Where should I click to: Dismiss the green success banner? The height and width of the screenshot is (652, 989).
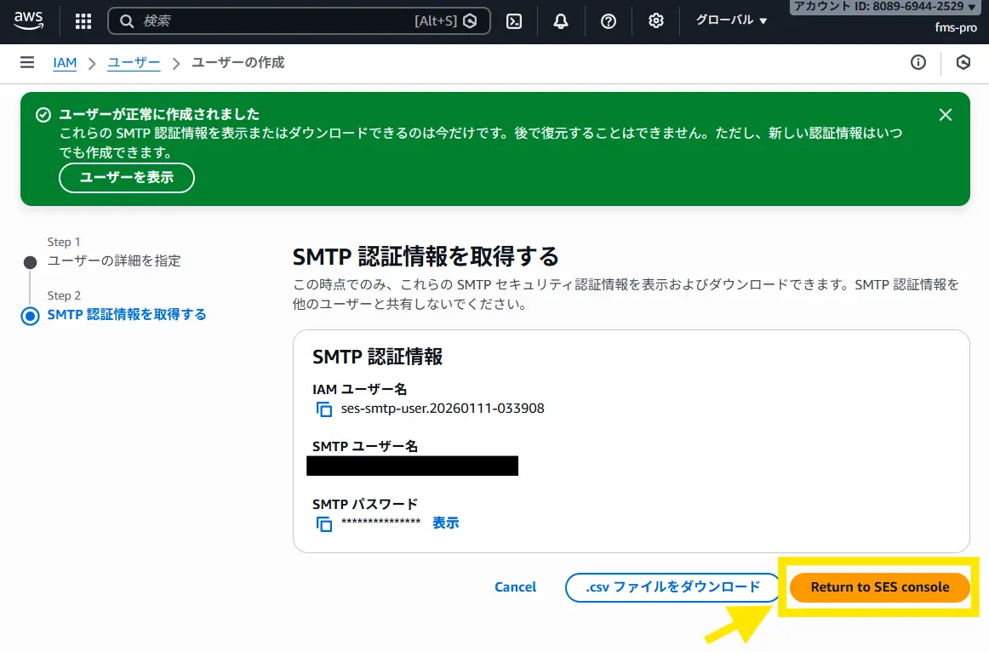tap(945, 115)
